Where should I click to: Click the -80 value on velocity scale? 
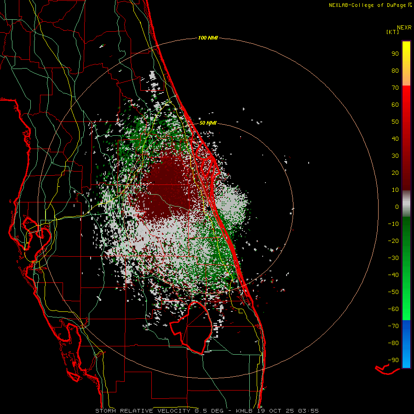[393, 343]
